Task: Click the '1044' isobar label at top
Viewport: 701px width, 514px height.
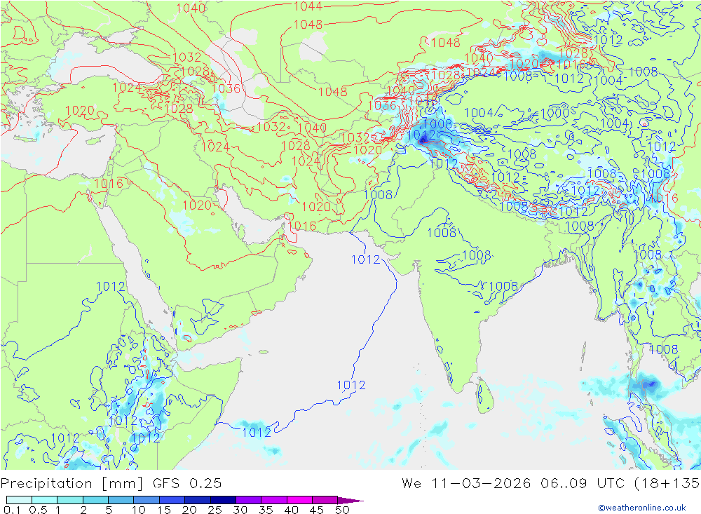Action: pyautogui.click(x=308, y=6)
